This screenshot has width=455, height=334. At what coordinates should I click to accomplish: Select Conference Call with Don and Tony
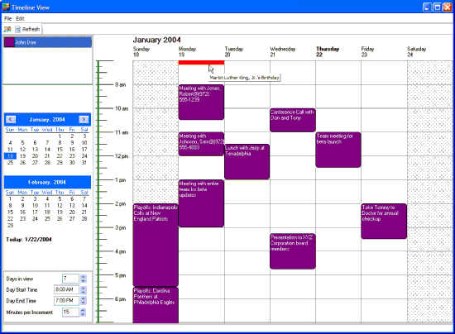click(x=293, y=120)
